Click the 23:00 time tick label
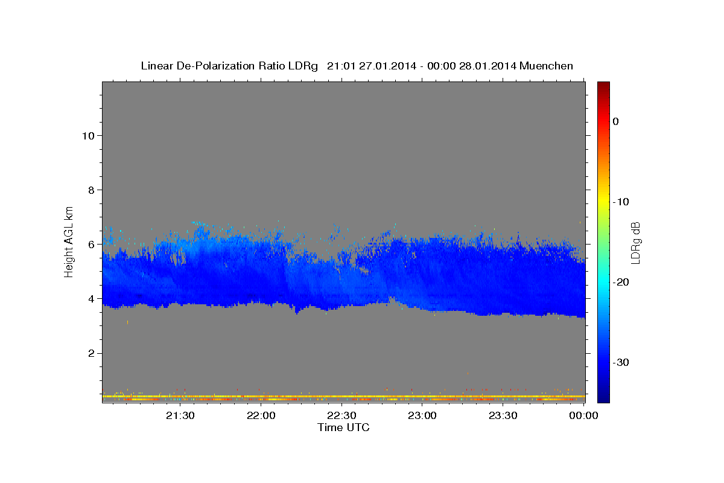The image size is (724, 483). coord(422,415)
